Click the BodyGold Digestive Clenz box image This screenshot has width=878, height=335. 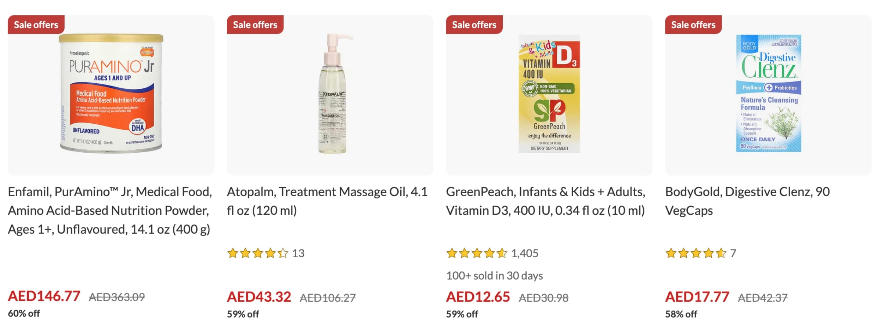pos(768,94)
